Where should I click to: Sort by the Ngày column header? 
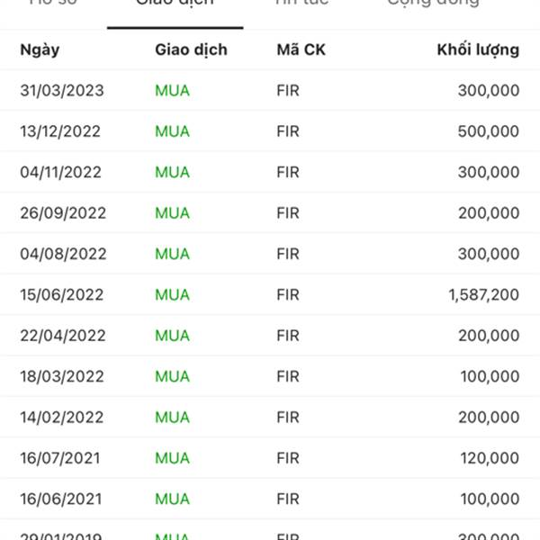(x=40, y=49)
